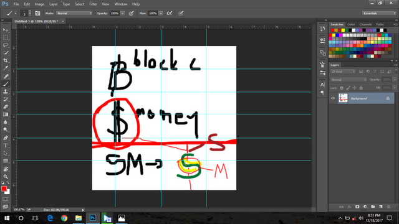Toggle lock all
This screenshot has width=399, height=224.
pos(361,88)
